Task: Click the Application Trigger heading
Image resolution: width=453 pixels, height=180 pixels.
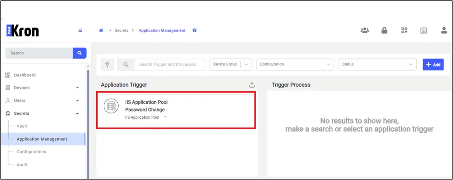Action: (x=124, y=85)
